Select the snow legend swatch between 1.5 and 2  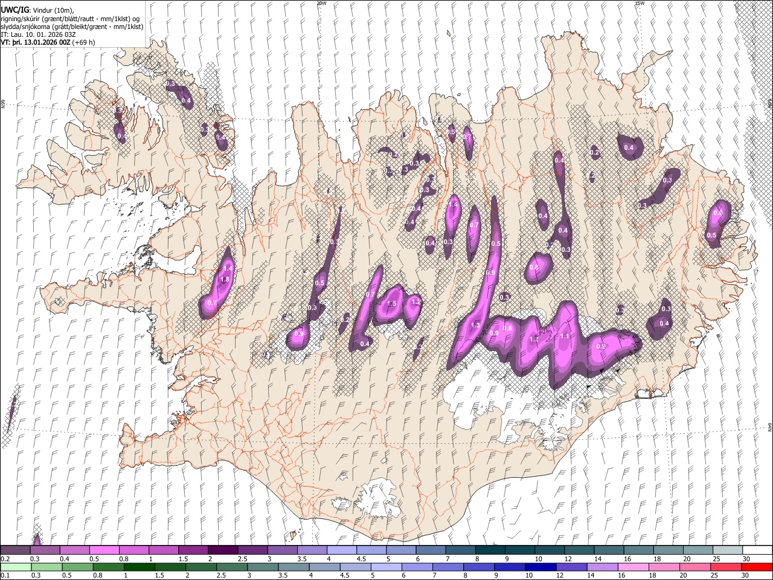click(193, 550)
